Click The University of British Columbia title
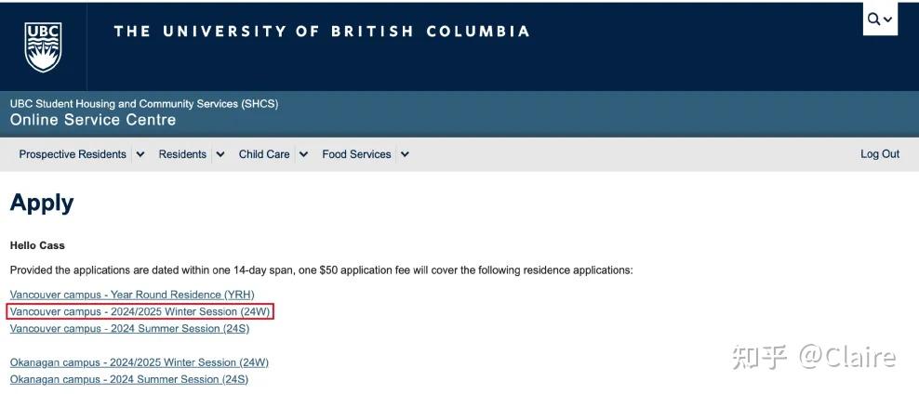Screen dimensions: 919x394 (x=322, y=32)
